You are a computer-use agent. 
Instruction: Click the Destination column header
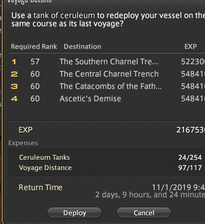(x=82, y=47)
